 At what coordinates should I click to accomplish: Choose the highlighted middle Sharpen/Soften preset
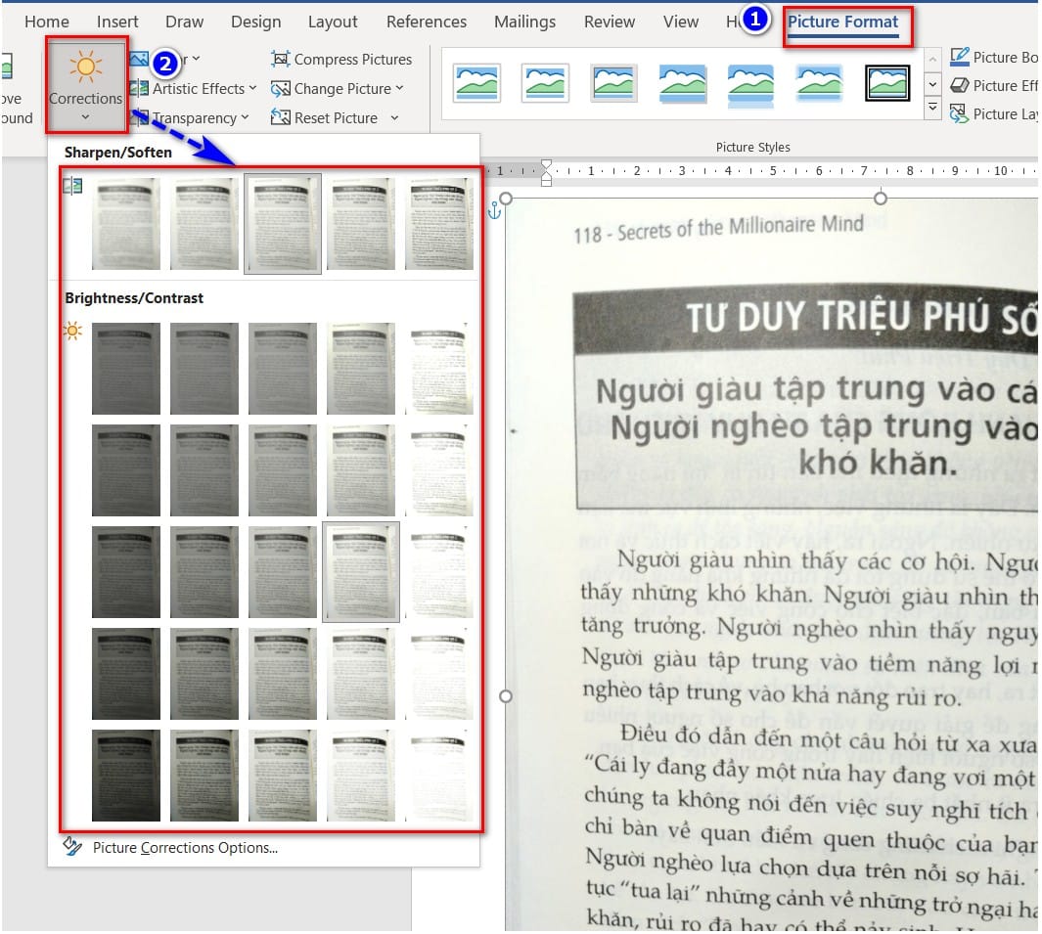coord(283,224)
